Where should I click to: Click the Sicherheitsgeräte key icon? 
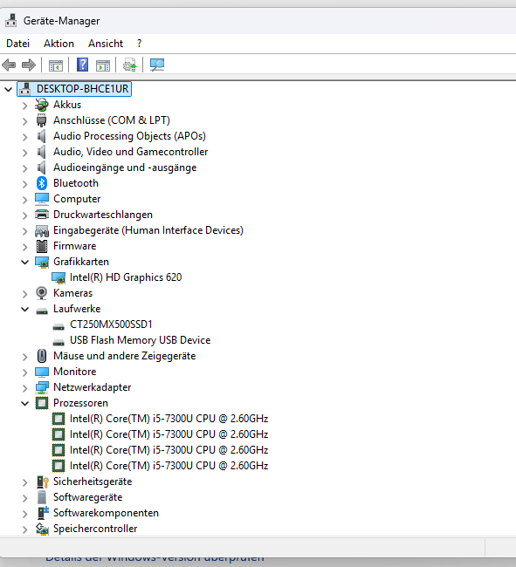(42, 482)
